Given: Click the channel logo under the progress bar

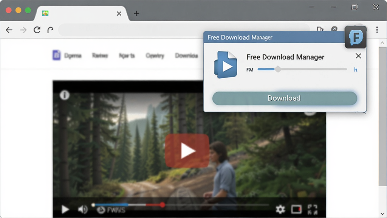Looking at the screenshot, I should 101,210.
